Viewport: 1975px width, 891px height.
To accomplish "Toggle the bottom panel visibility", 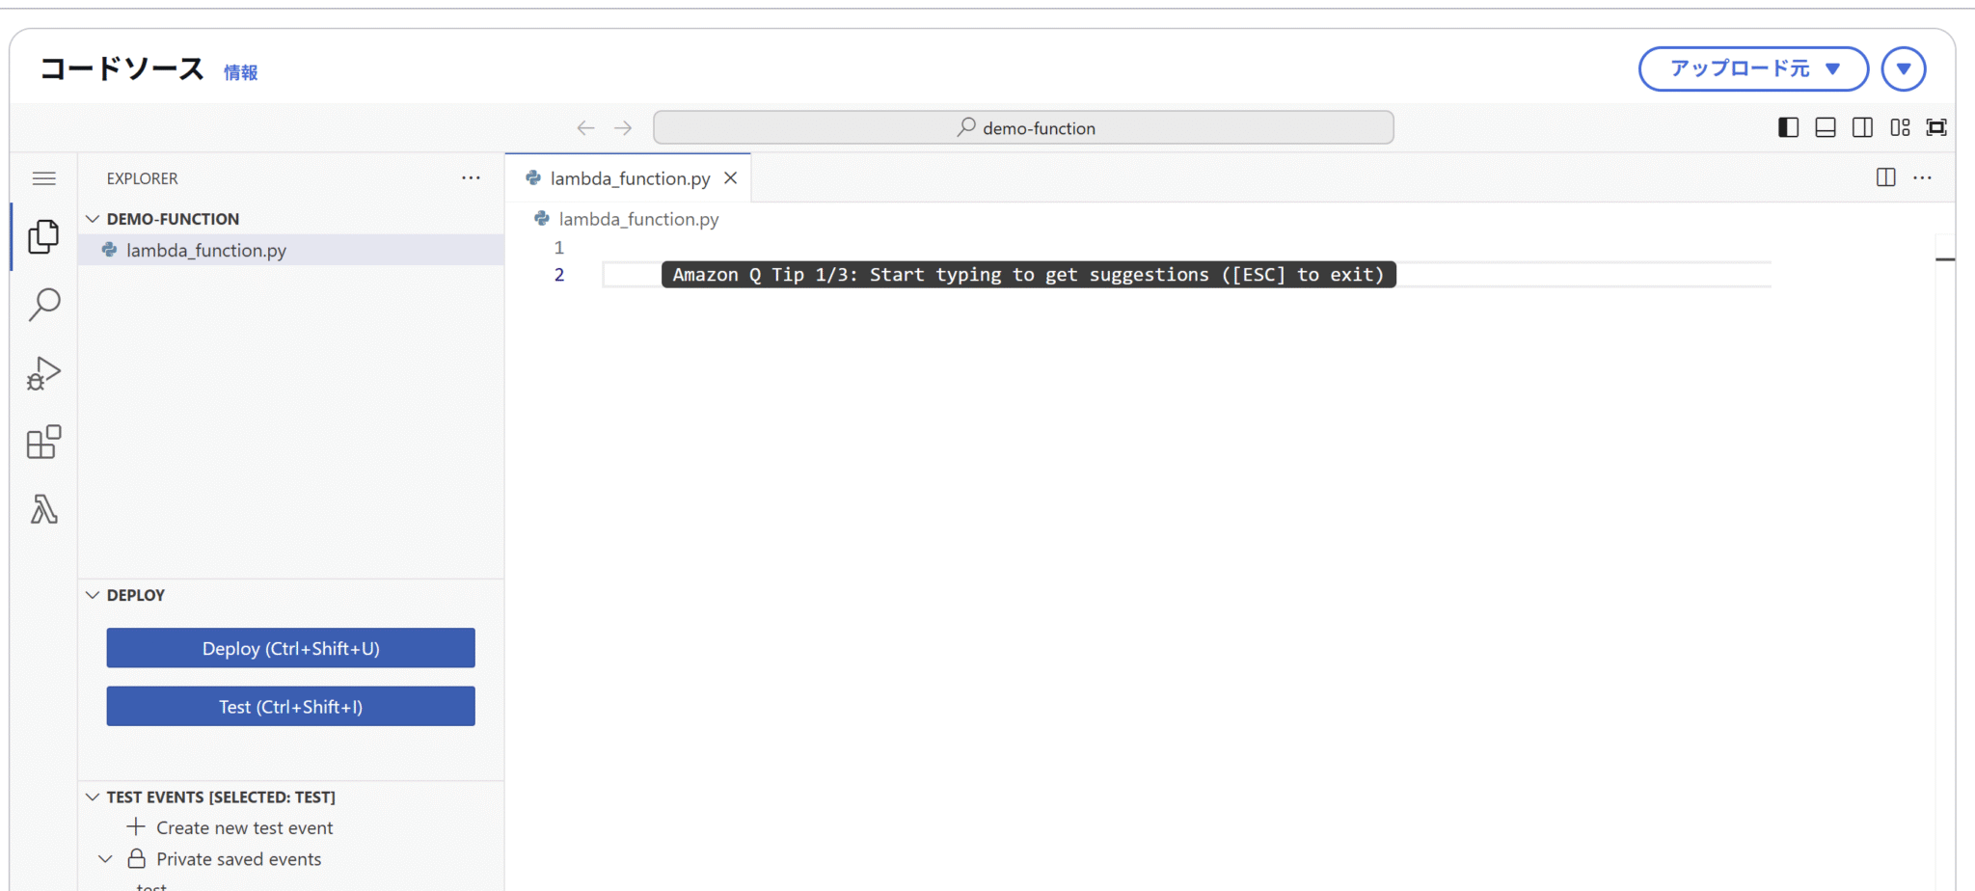I will 1825,126.
